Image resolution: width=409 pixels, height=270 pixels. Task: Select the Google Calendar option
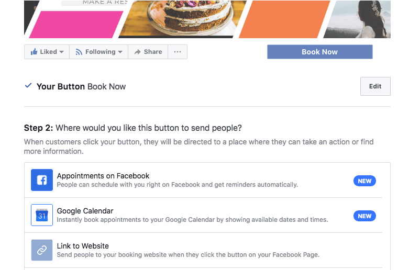tap(204, 215)
